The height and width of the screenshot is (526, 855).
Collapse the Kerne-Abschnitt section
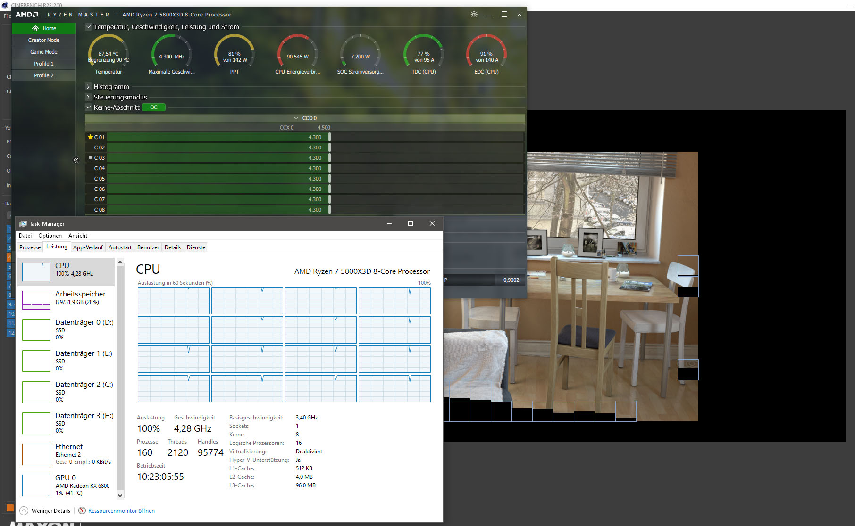point(88,107)
